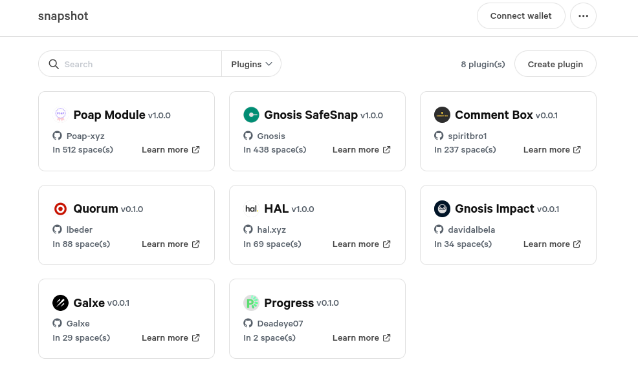Image resolution: width=638 pixels, height=384 pixels.
Task: Open Learn more link for Poap Module
Action: click(171, 150)
